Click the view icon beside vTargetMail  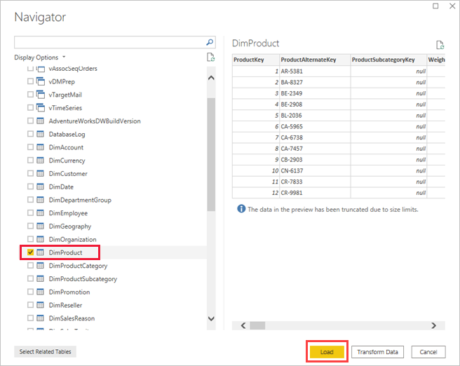point(41,95)
